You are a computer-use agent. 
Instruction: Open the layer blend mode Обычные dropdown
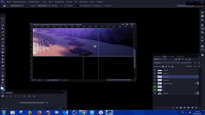pyautogui.click(x=167, y=63)
